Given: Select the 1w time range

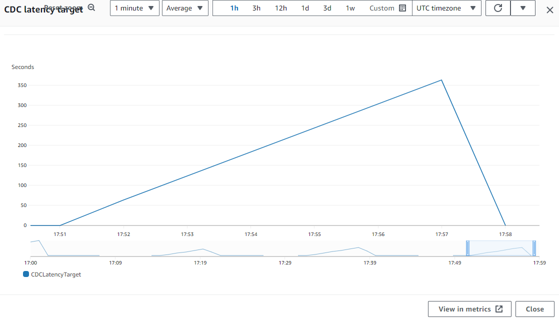Looking at the screenshot, I should tap(350, 8).
